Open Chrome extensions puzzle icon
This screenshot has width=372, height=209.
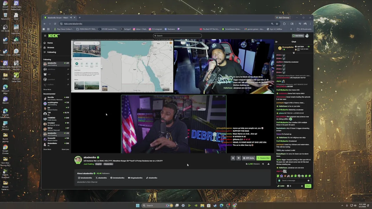(x=284, y=24)
